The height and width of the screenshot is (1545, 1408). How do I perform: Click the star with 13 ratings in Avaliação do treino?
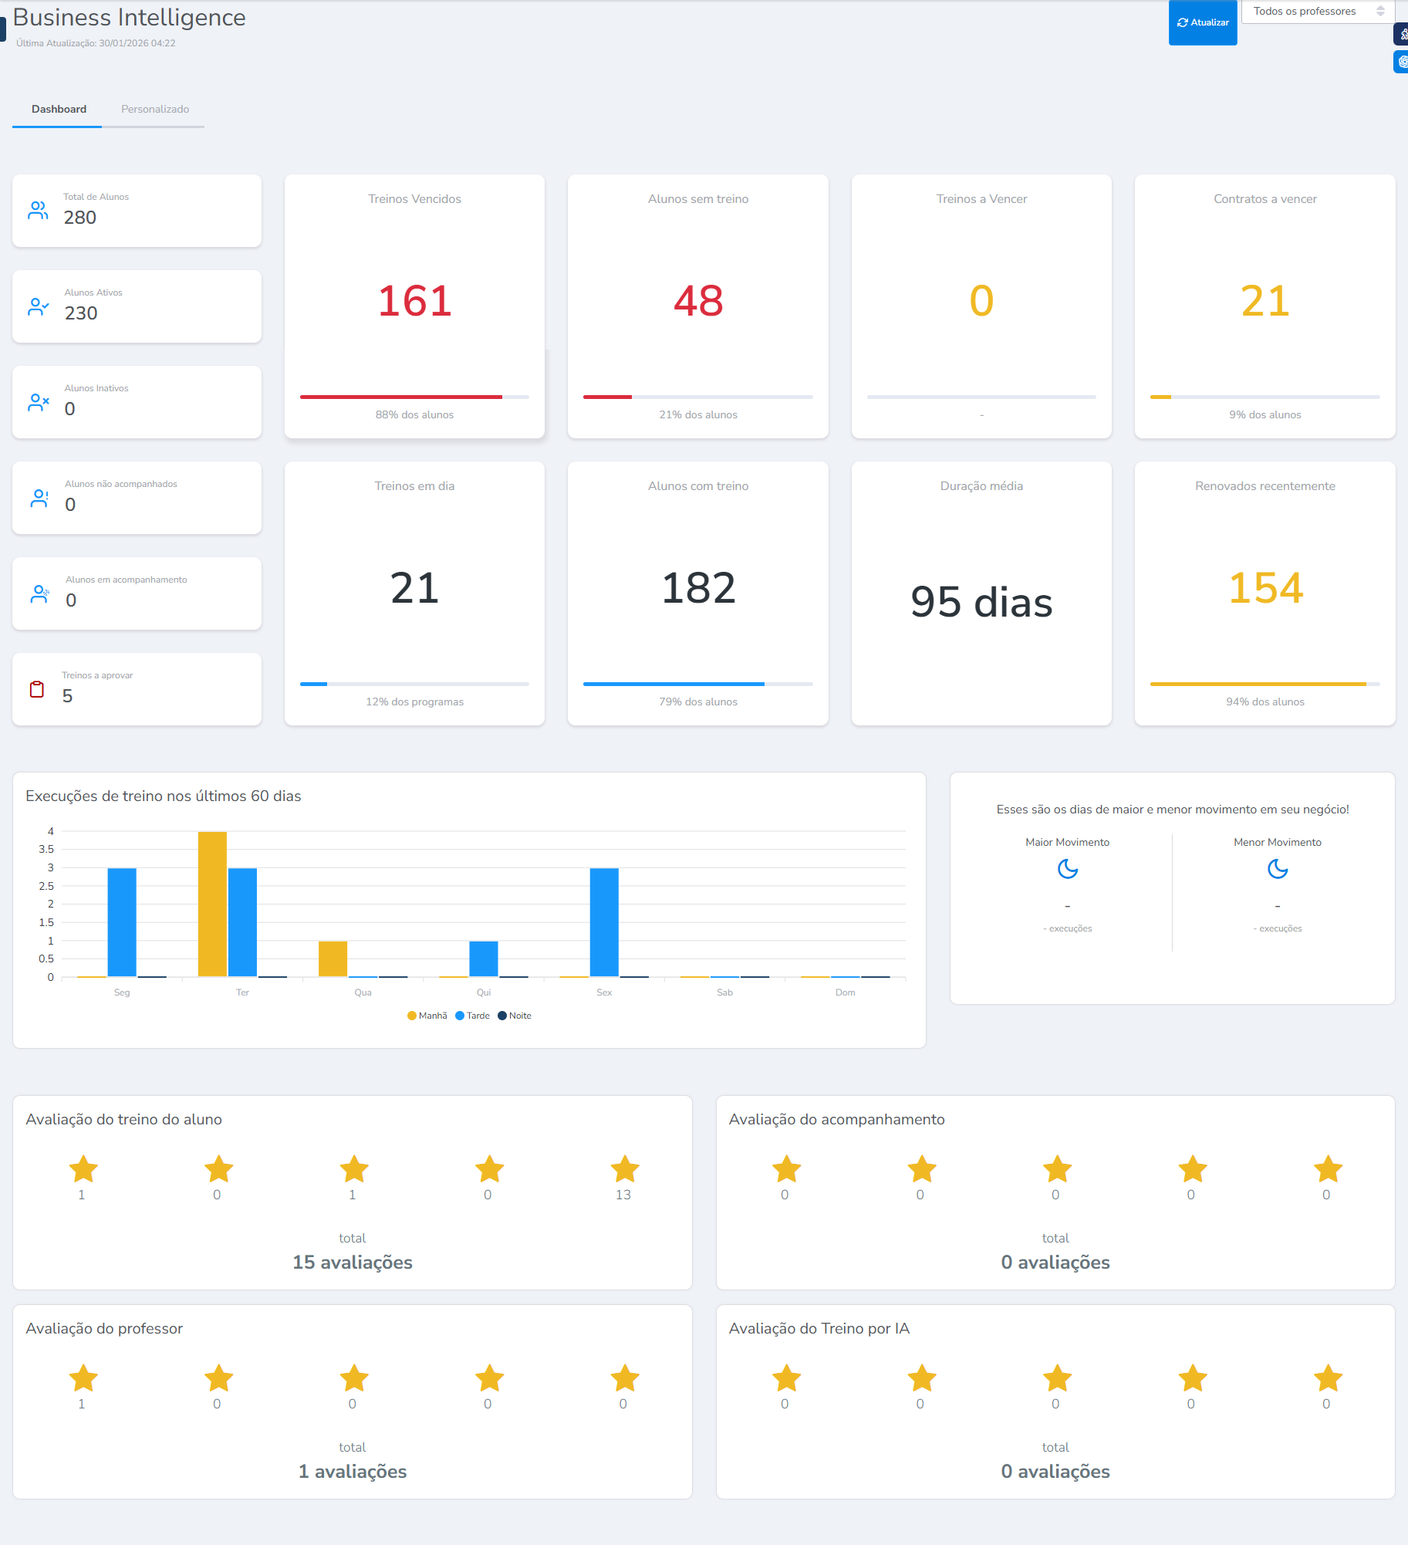tap(624, 1169)
